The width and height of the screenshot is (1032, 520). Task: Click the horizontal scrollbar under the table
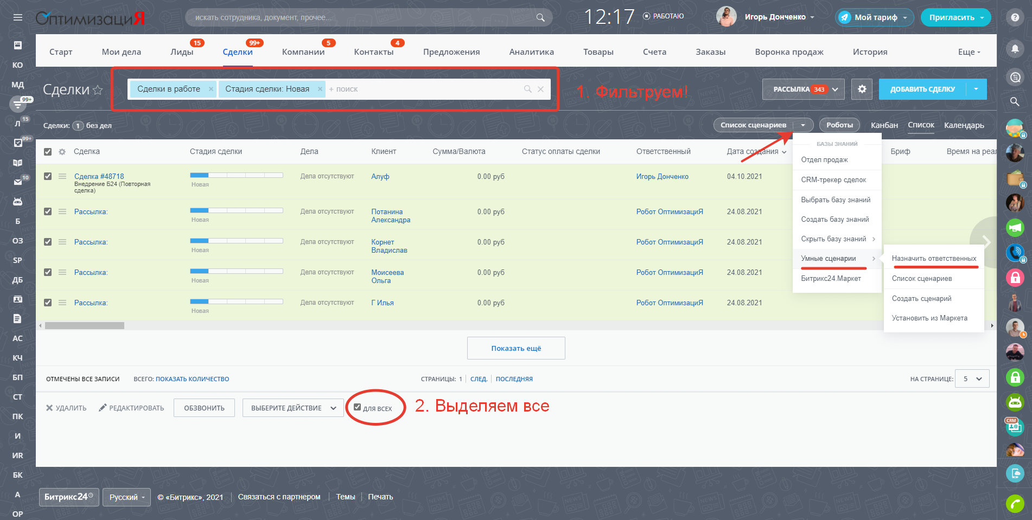coord(85,326)
